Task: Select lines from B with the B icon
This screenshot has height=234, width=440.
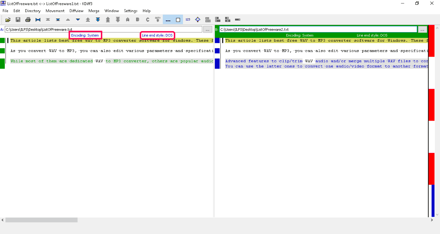Action: pyautogui.click(x=137, y=20)
